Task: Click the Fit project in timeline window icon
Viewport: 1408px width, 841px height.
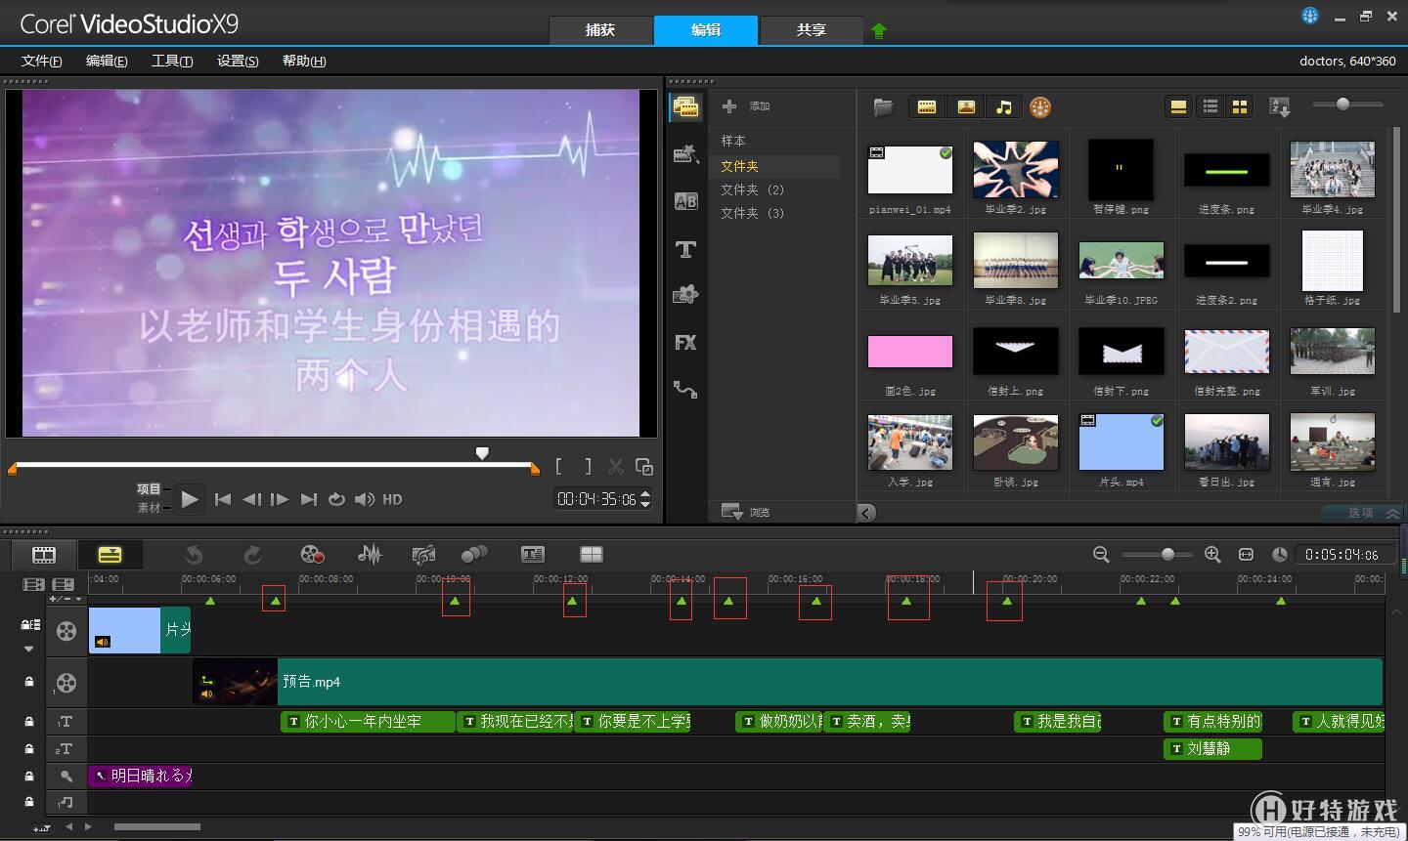Action: [x=1246, y=555]
